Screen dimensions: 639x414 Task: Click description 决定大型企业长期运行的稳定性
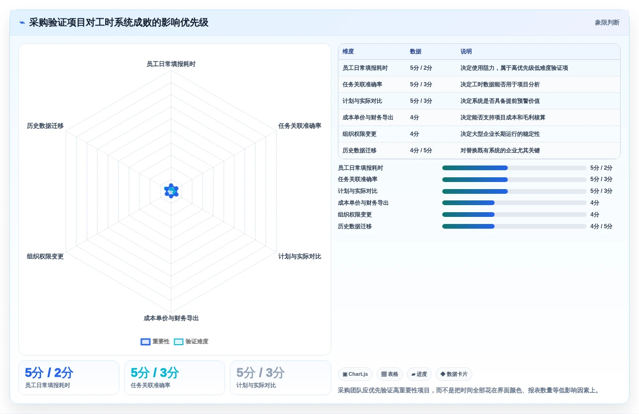click(x=500, y=134)
